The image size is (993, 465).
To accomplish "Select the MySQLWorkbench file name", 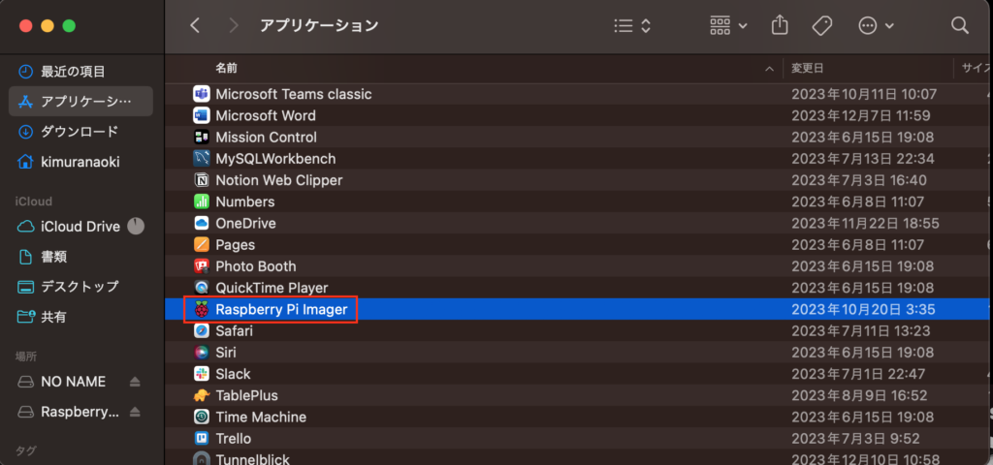I will [x=275, y=159].
